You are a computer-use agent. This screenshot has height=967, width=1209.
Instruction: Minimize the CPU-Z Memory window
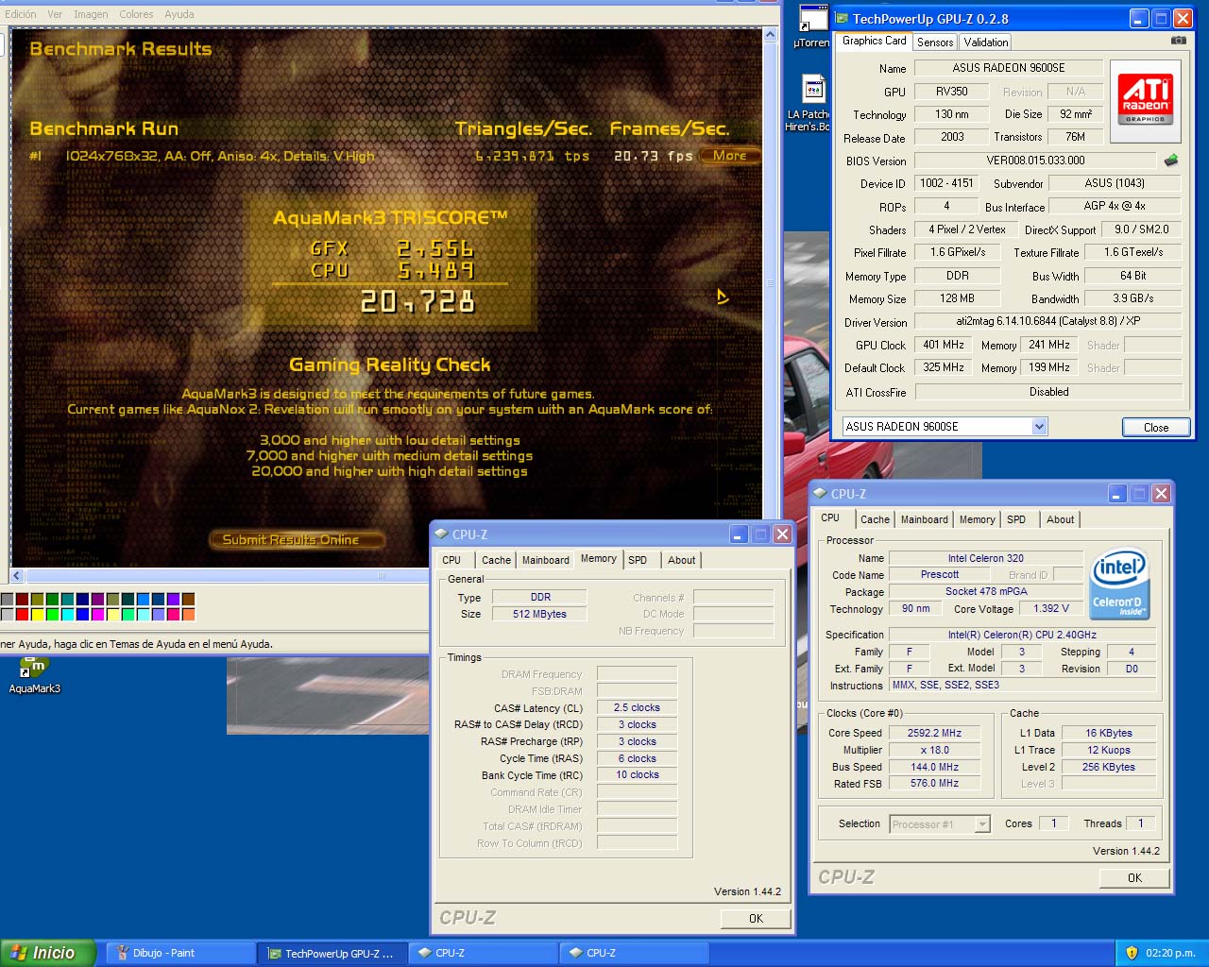(x=740, y=534)
